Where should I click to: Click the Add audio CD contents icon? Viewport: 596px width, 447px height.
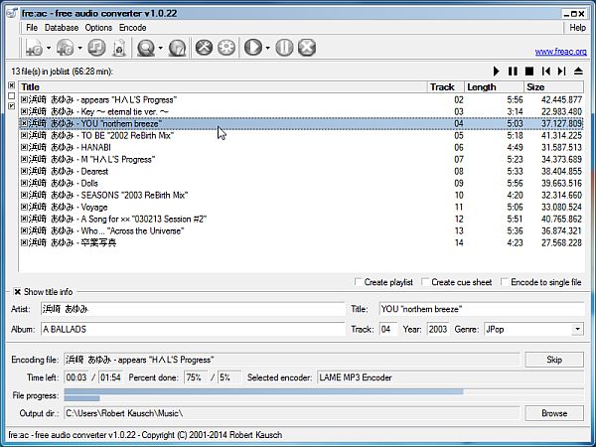pos(65,48)
